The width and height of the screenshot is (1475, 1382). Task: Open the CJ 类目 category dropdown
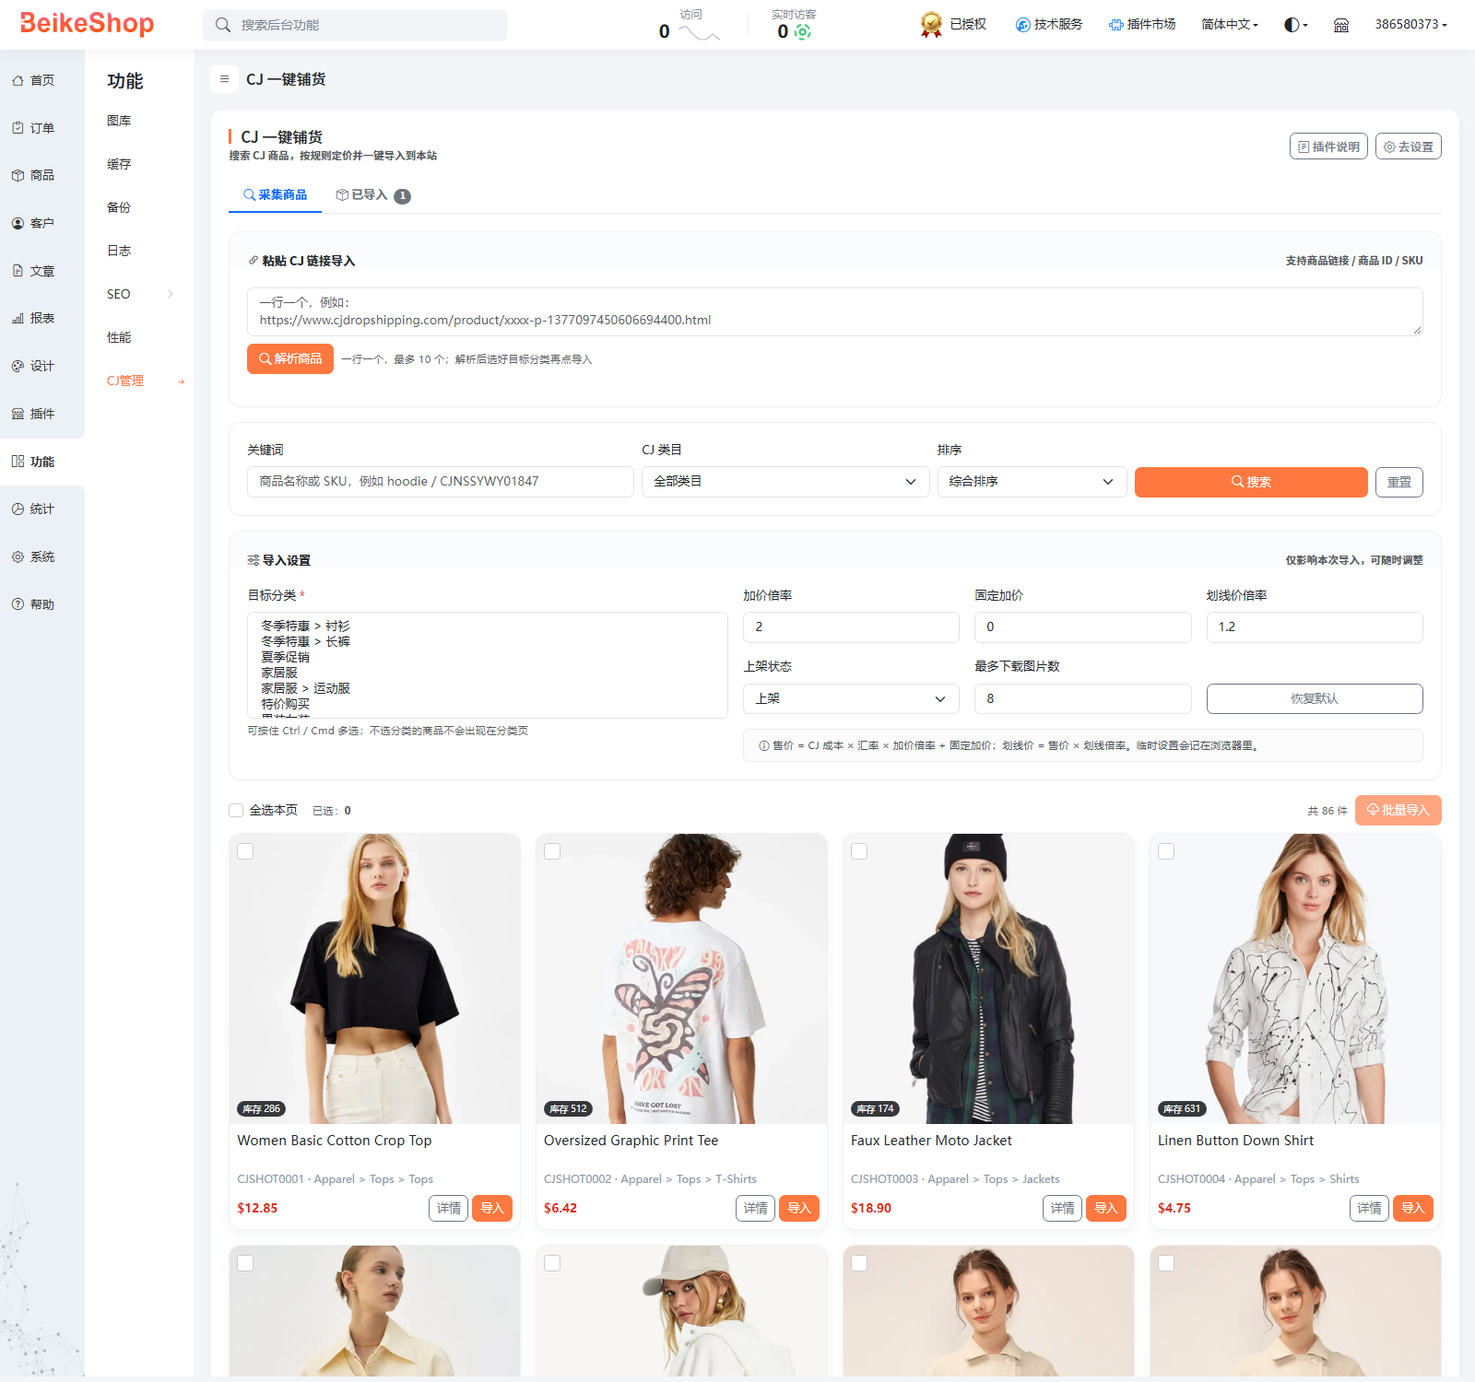785,482
